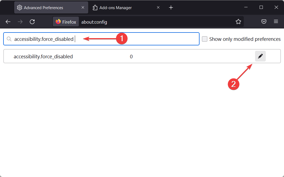The width and height of the screenshot is (284, 177).
Task: Switch to the Advanced Preferences tab
Action: (x=51, y=8)
